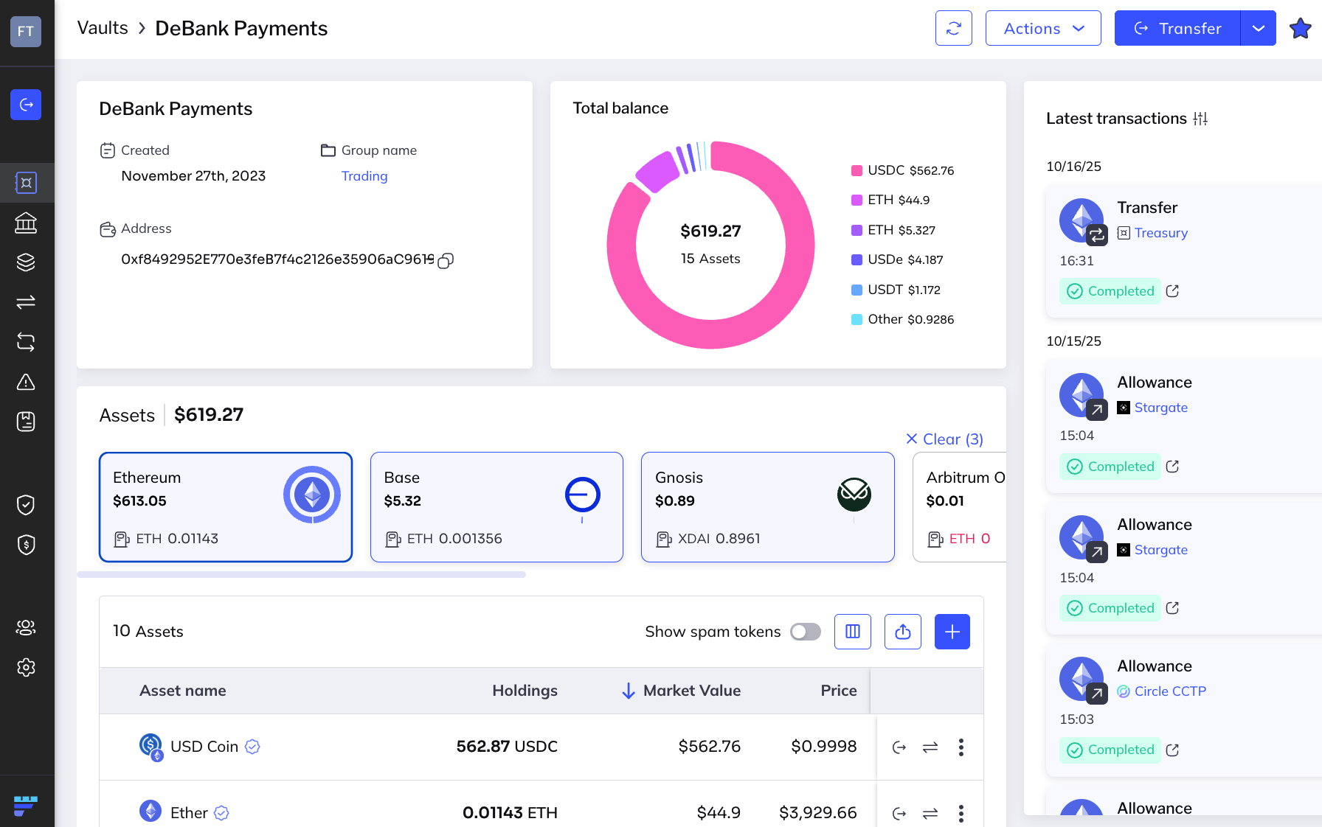Expand the Transfer button dropdown arrow

tap(1258, 28)
